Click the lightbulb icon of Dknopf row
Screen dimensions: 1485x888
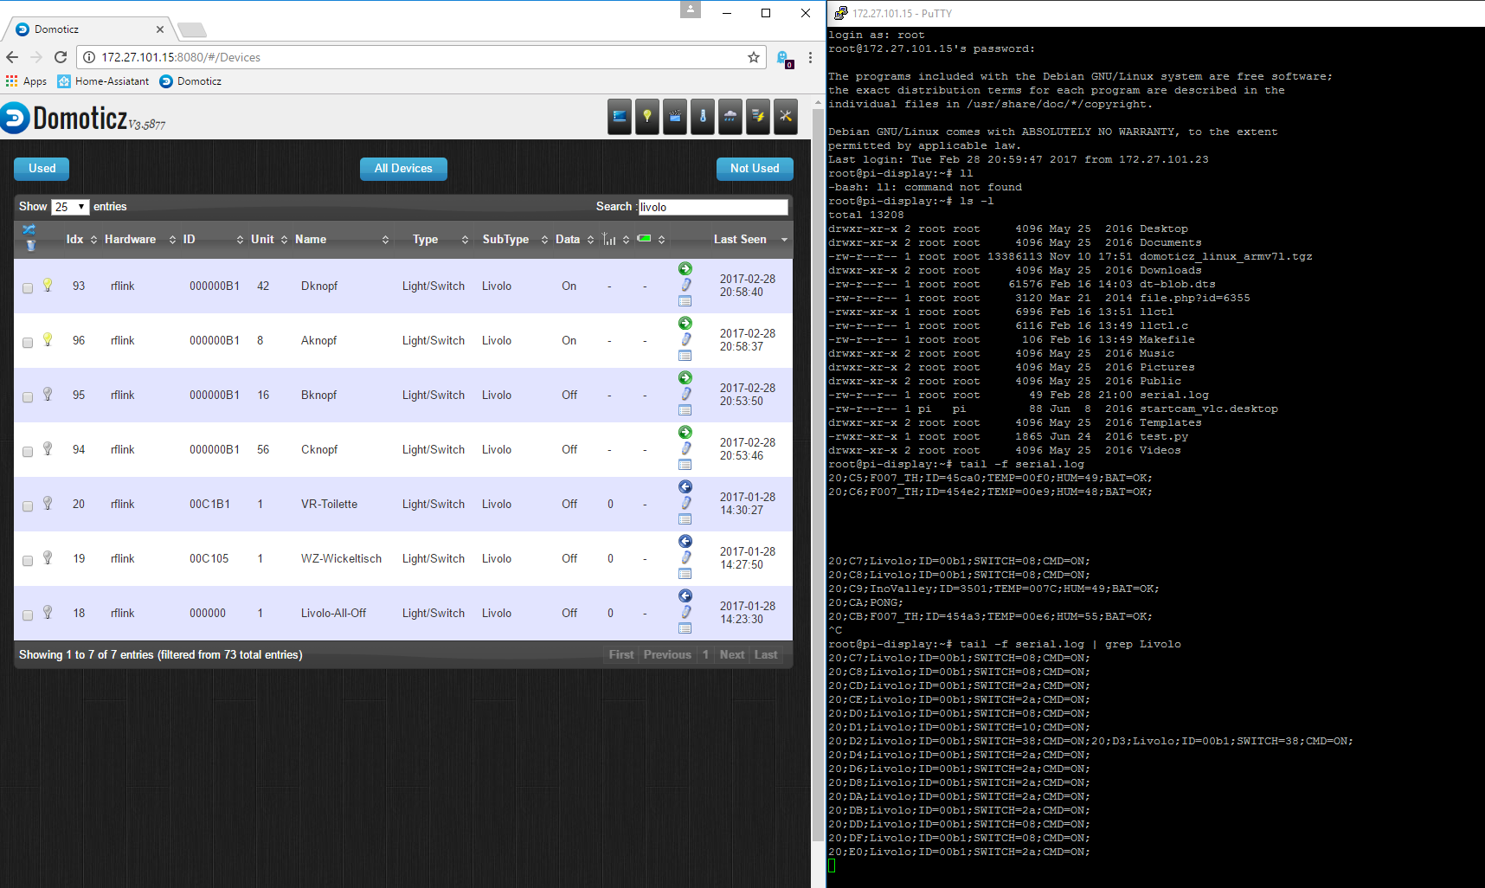48,285
